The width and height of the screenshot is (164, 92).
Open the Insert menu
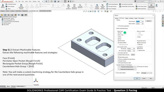click(x=26, y=2)
